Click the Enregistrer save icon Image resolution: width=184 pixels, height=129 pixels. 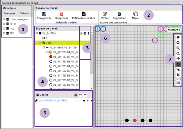(44, 14)
